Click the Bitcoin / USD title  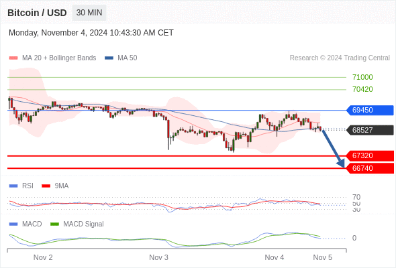coord(37,13)
